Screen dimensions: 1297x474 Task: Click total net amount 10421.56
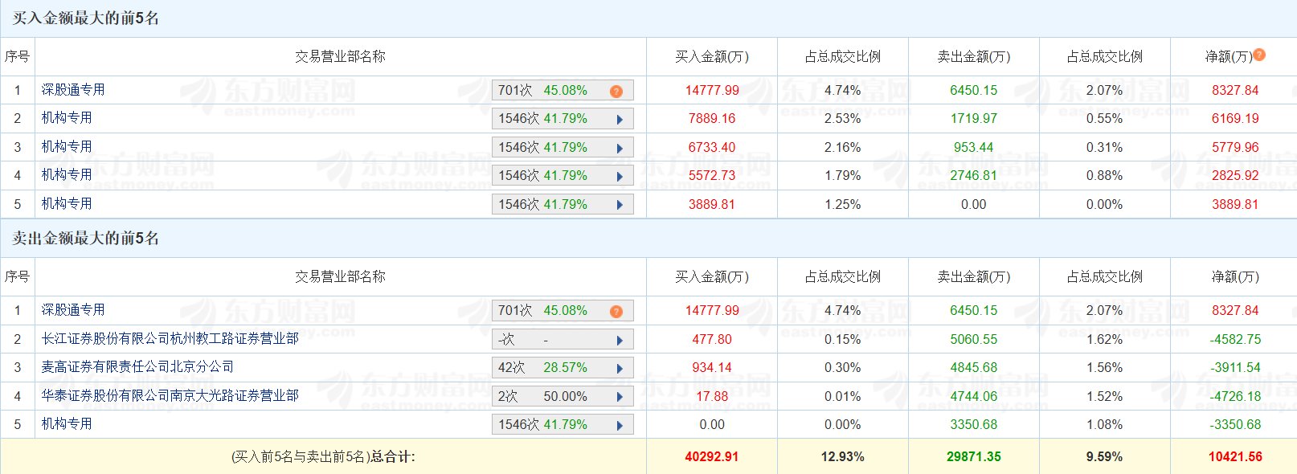[x=1235, y=456]
